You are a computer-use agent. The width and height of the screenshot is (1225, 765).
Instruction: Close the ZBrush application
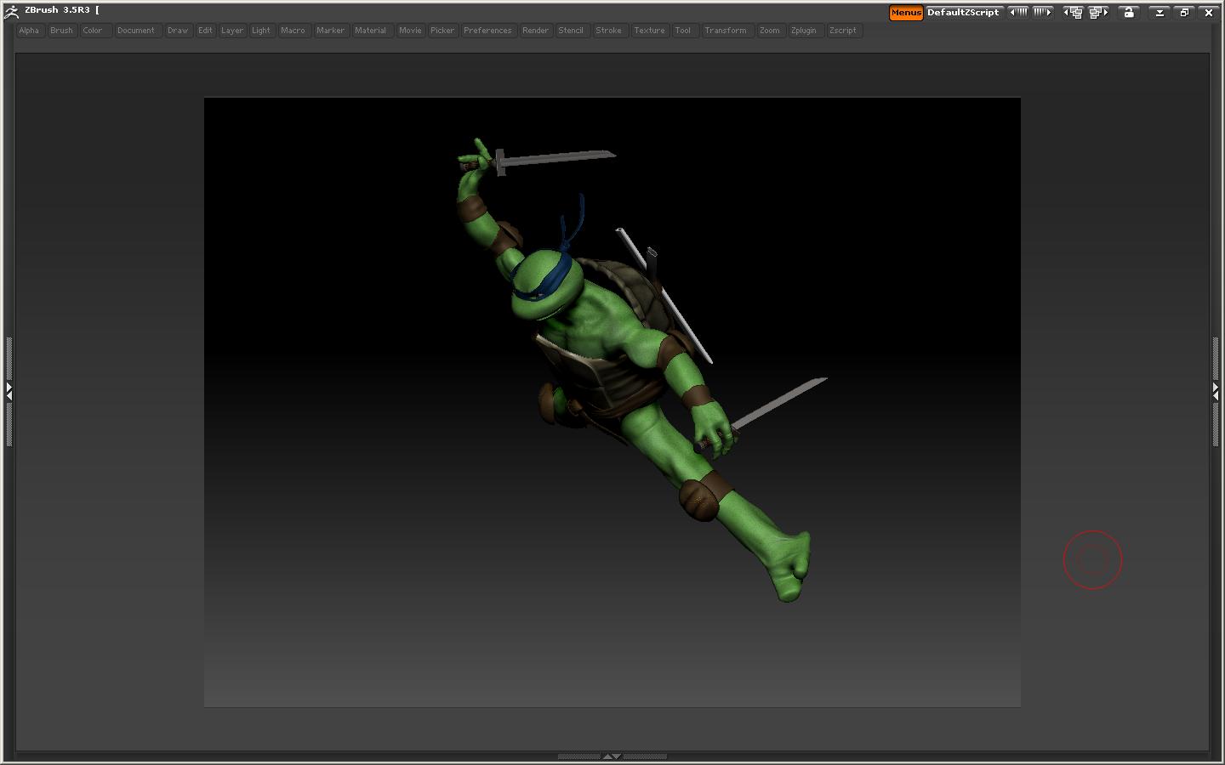click(x=1209, y=13)
